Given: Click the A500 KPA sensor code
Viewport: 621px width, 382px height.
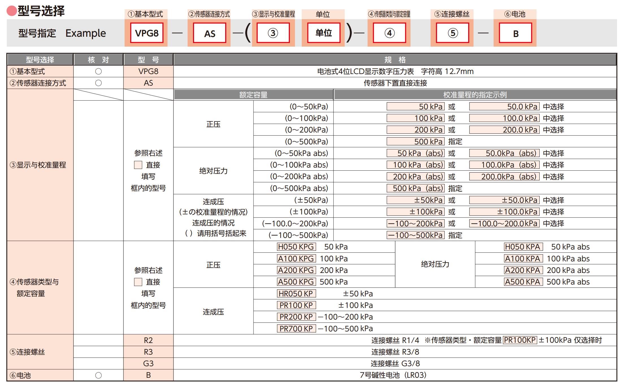Looking at the screenshot, I should (523, 282).
